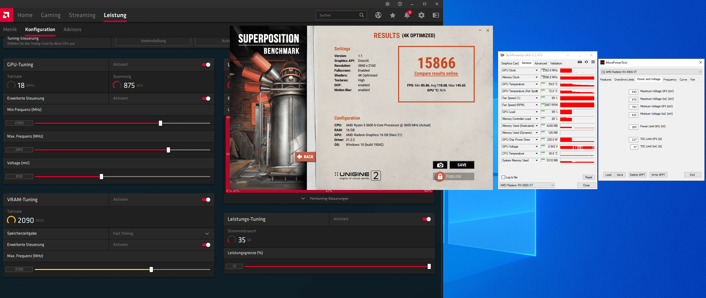Image resolution: width=706 pixels, height=298 pixels.
Task: Open Fan Speed (RPM) sensor dropdown
Action: [x=537, y=105]
